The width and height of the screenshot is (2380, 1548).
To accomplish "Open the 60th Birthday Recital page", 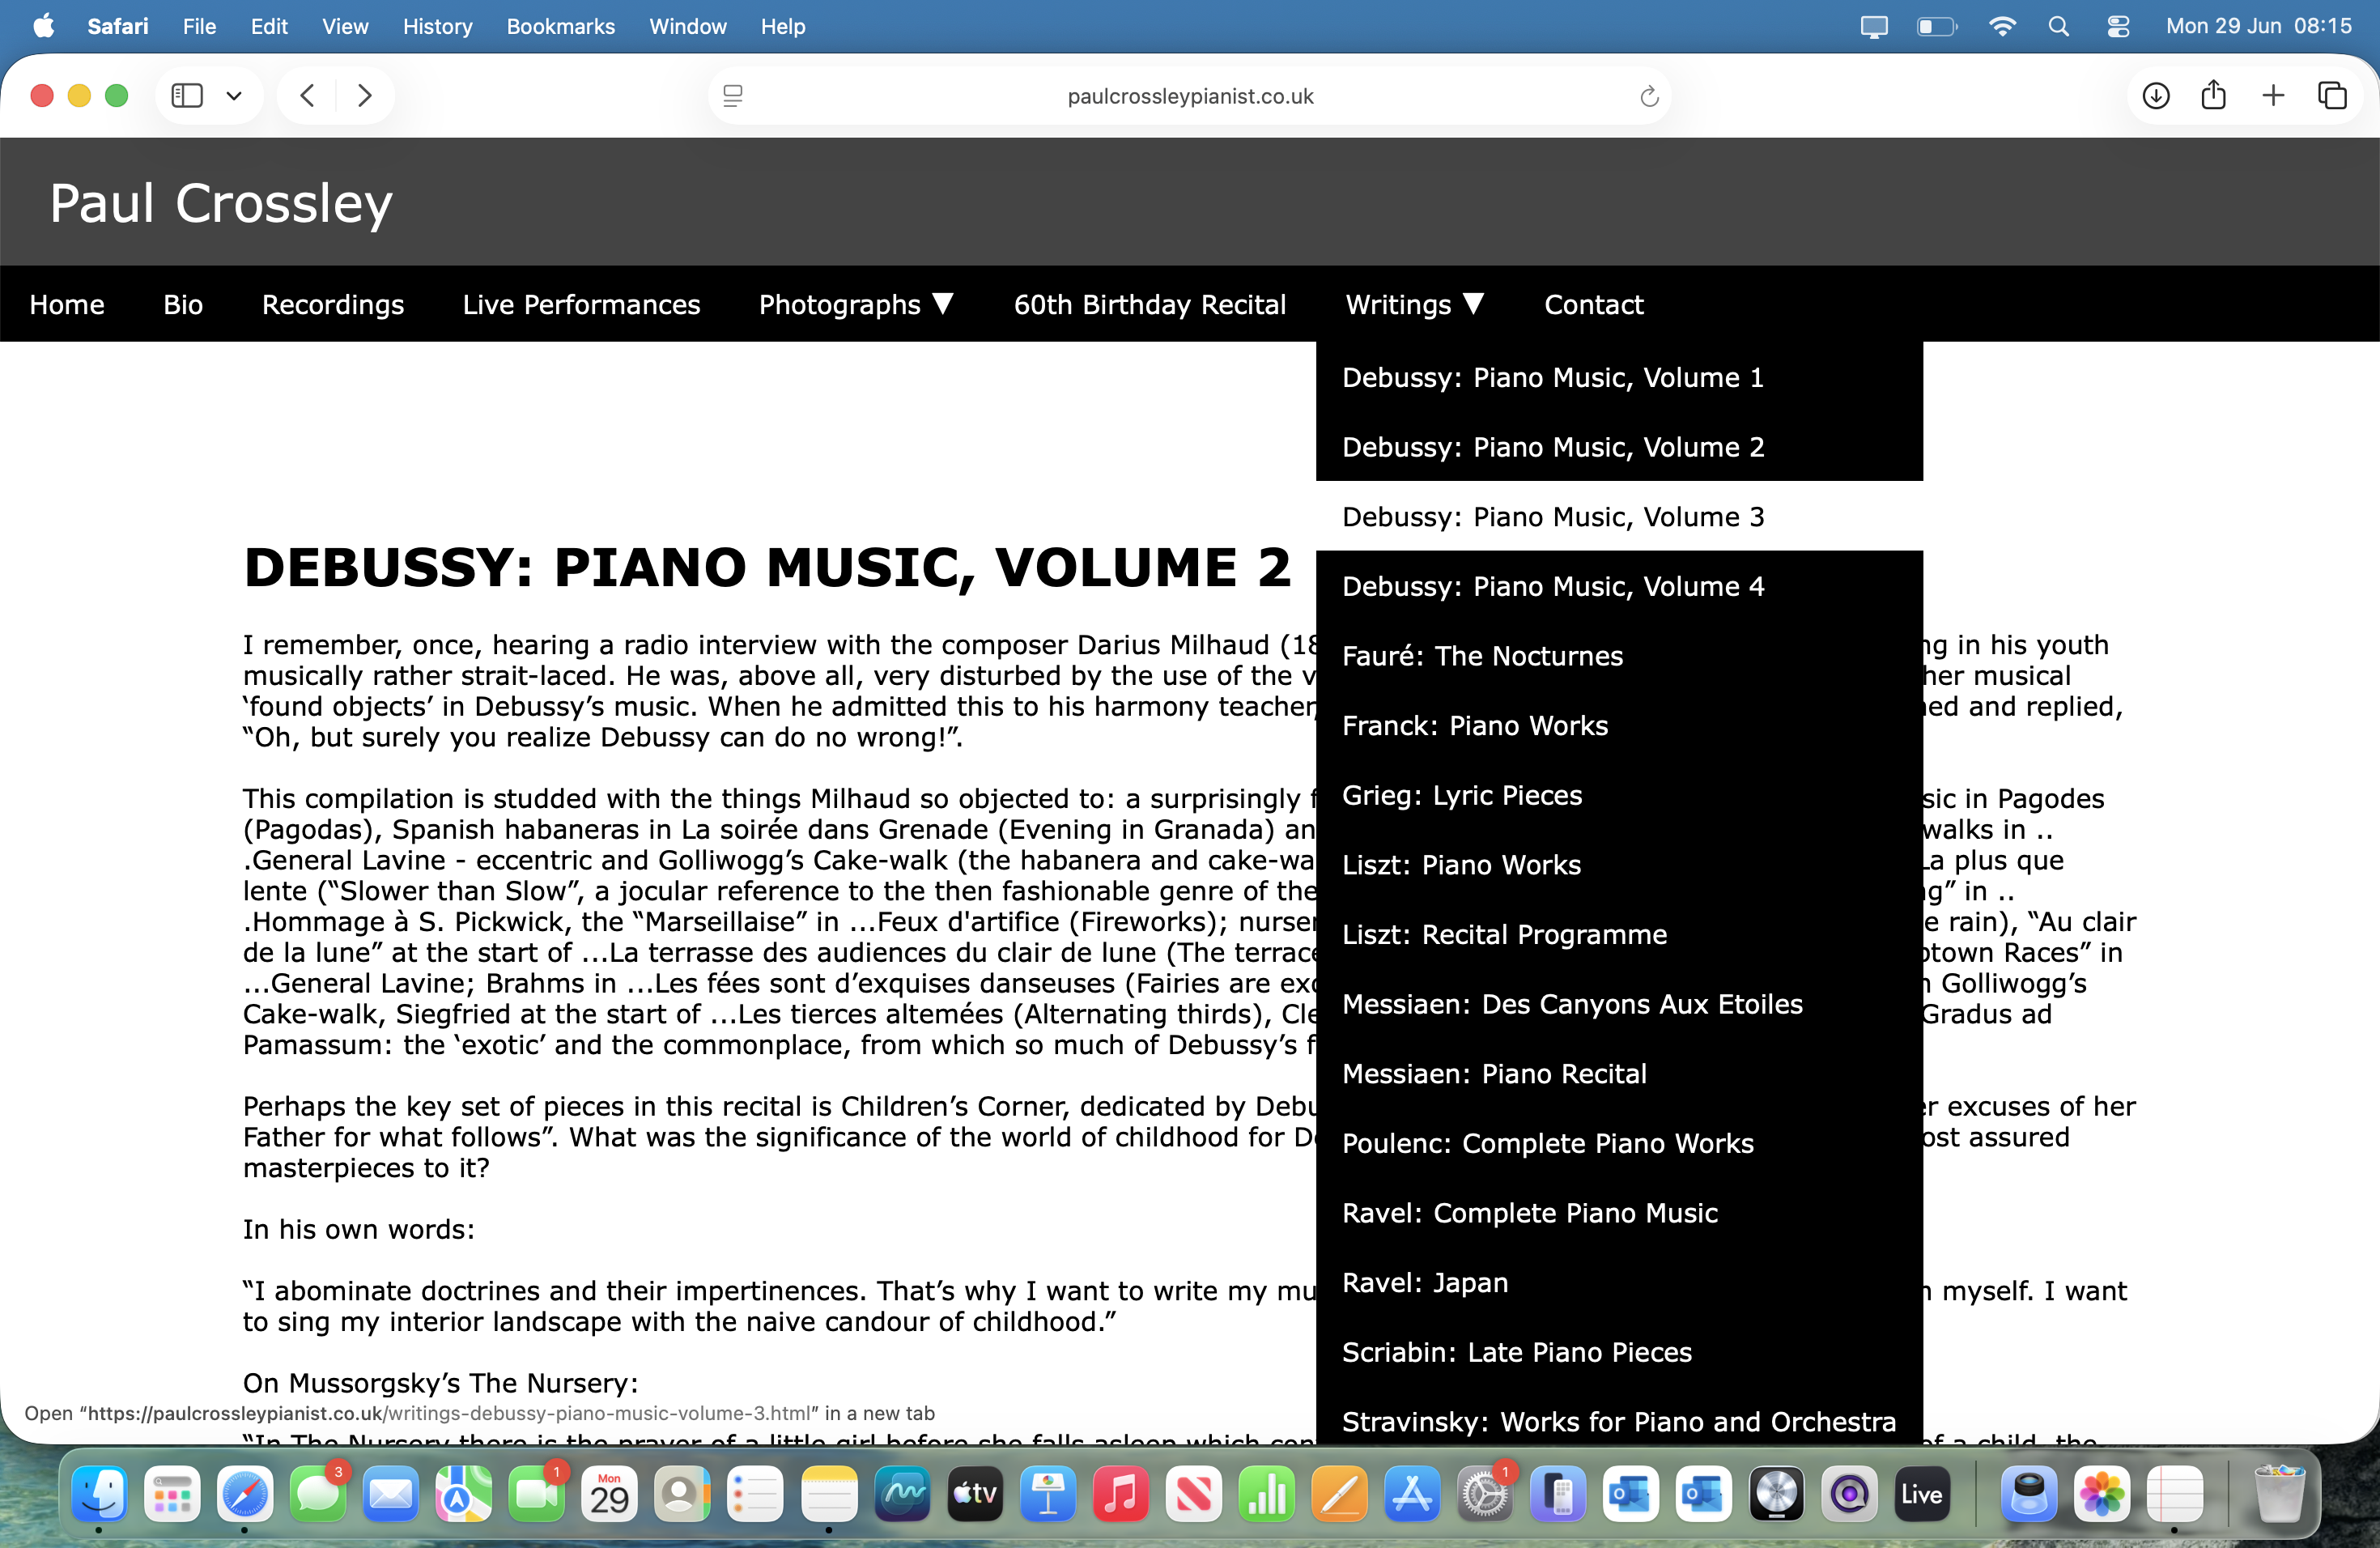I will (1150, 304).
